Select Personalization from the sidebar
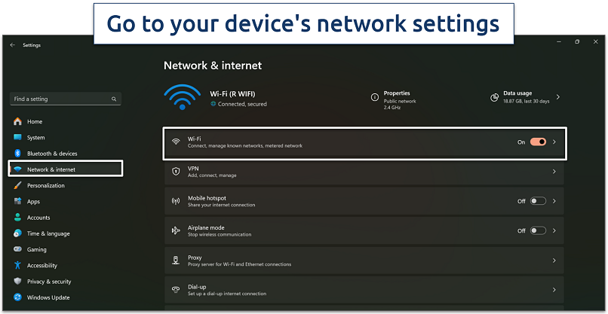Image resolution: width=608 pixels, height=314 pixels. click(46, 185)
